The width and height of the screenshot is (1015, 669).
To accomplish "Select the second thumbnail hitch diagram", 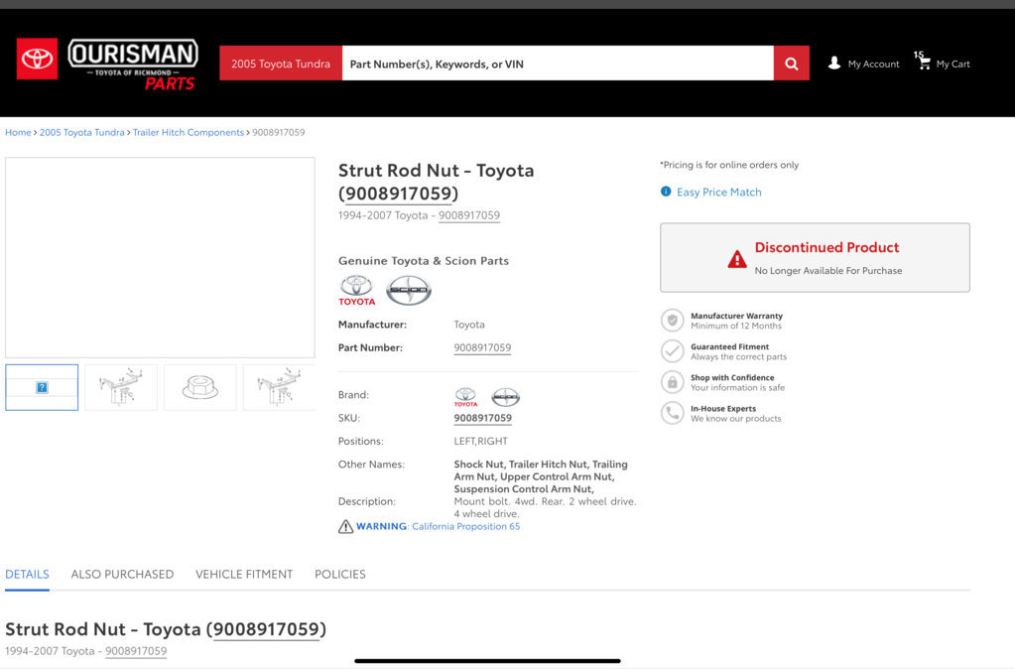I will click(121, 387).
